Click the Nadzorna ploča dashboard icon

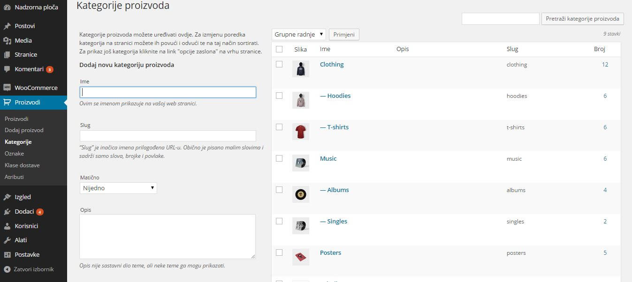[x=7, y=7]
